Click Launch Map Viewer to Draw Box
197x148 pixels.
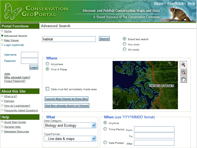(x=66, y=99)
